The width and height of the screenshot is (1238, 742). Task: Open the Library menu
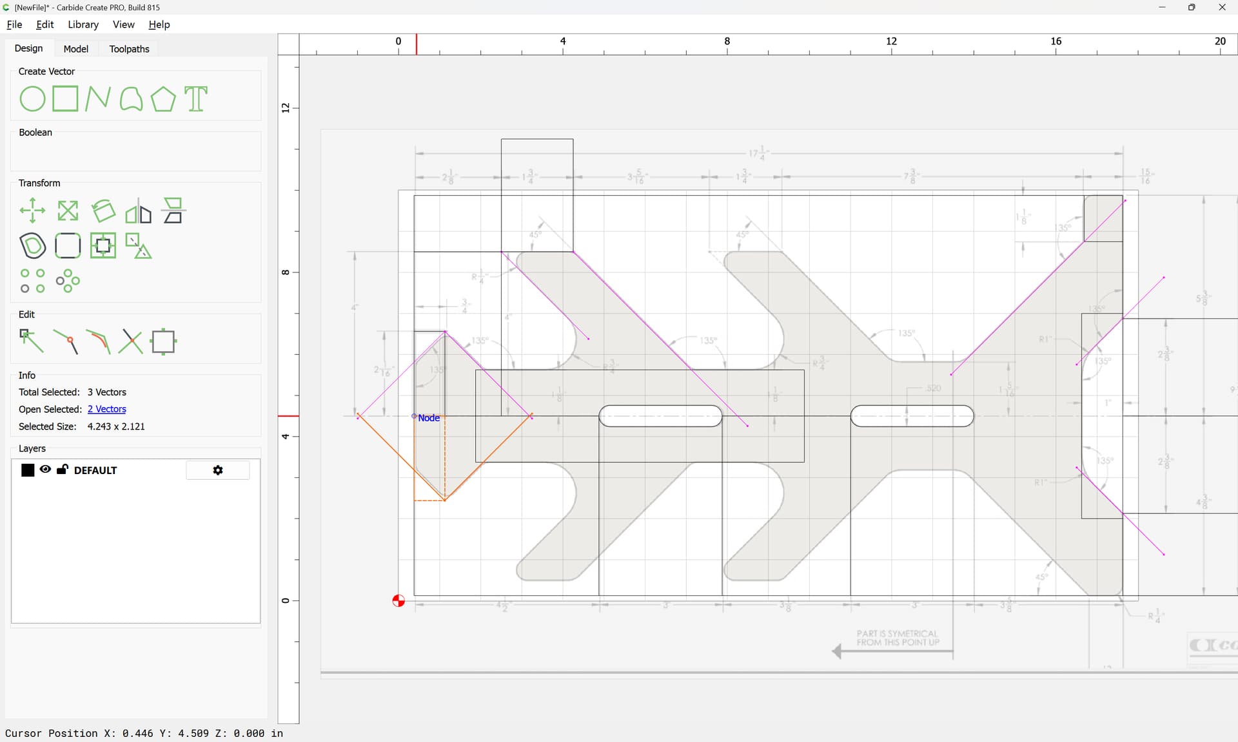point(83,24)
